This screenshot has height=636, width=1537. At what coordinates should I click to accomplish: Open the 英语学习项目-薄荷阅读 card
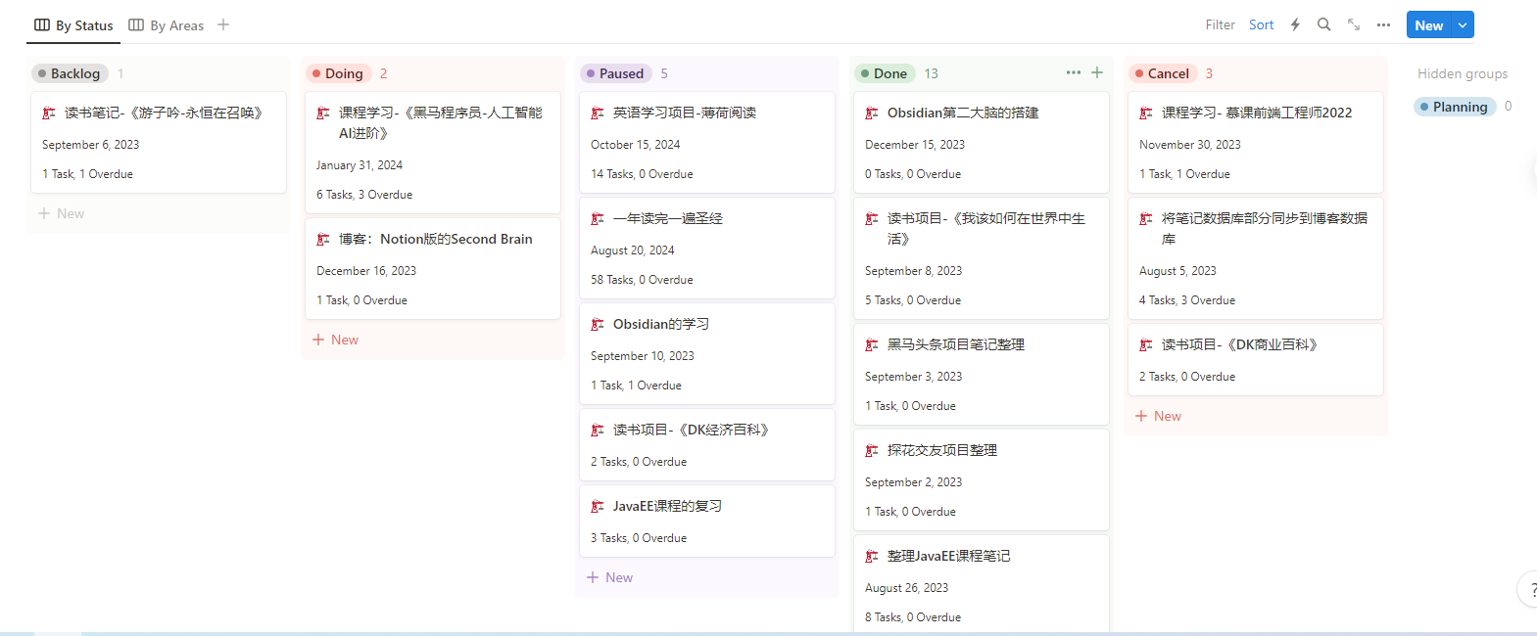tap(706, 142)
